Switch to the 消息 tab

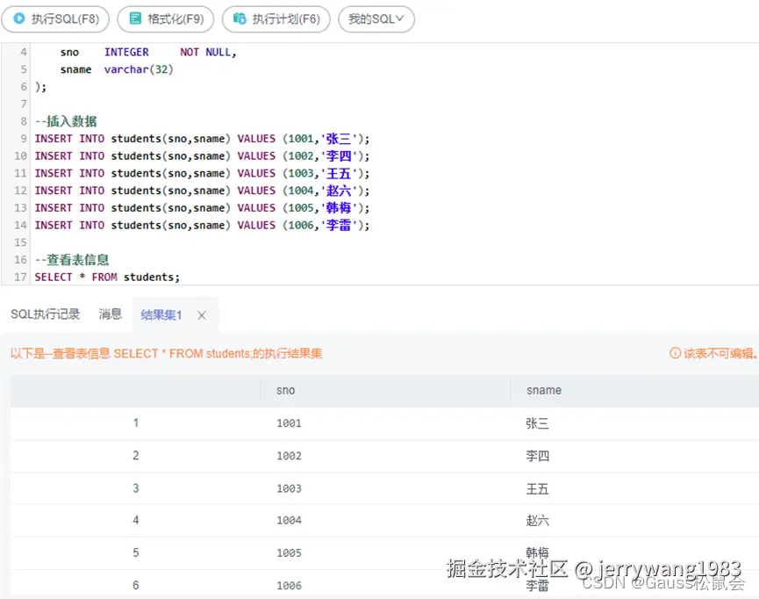point(111,314)
